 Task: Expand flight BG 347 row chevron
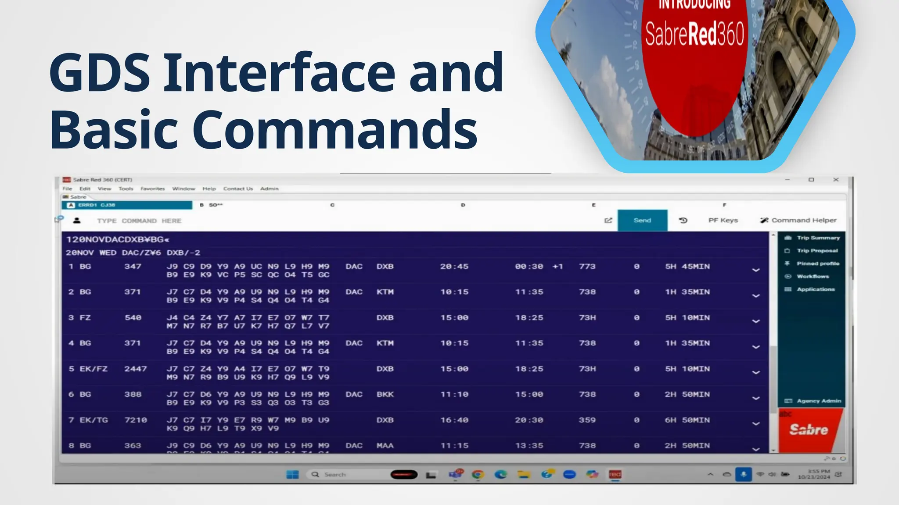755,270
